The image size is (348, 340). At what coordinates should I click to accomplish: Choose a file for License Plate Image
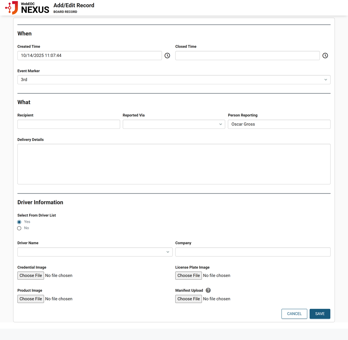188,276
